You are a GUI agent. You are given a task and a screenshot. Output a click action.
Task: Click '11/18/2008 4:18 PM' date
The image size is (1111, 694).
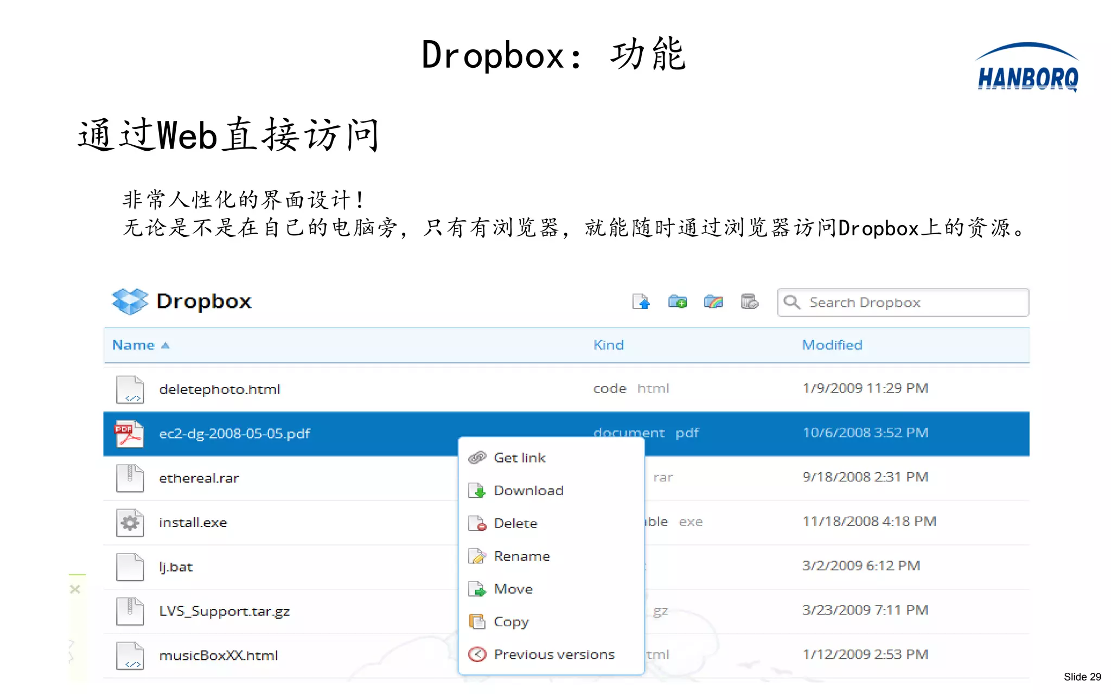[x=870, y=522]
